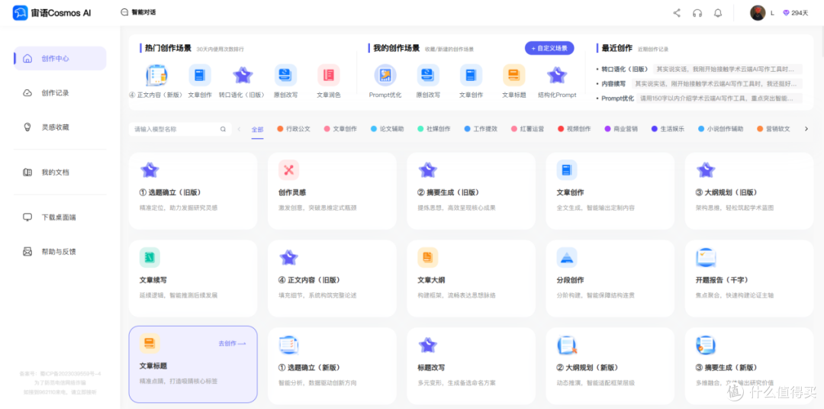Image resolution: width=824 pixels, height=409 pixels.
Task: Open the 文章润色 red book icon
Action: [328, 76]
